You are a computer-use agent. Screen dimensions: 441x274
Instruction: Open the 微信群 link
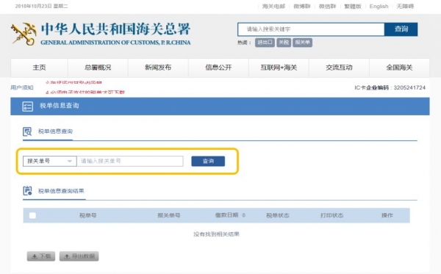pos(327,6)
